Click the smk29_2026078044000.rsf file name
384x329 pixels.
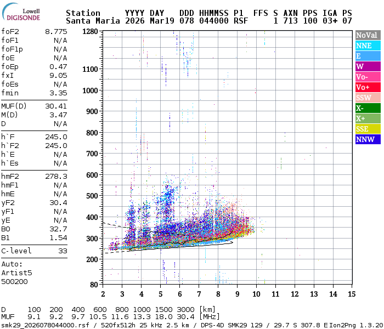(45, 325)
